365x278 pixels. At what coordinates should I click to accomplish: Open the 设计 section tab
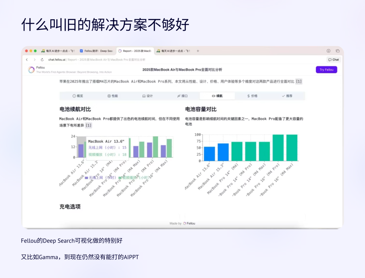coord(148,96)
